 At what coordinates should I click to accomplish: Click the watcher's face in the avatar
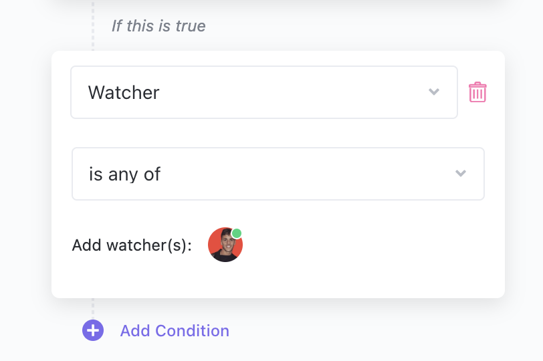(225, 242)
